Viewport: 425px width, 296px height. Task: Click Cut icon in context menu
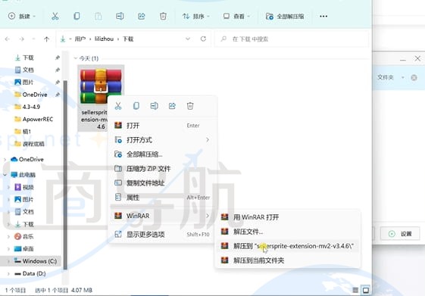click(118, 106)
